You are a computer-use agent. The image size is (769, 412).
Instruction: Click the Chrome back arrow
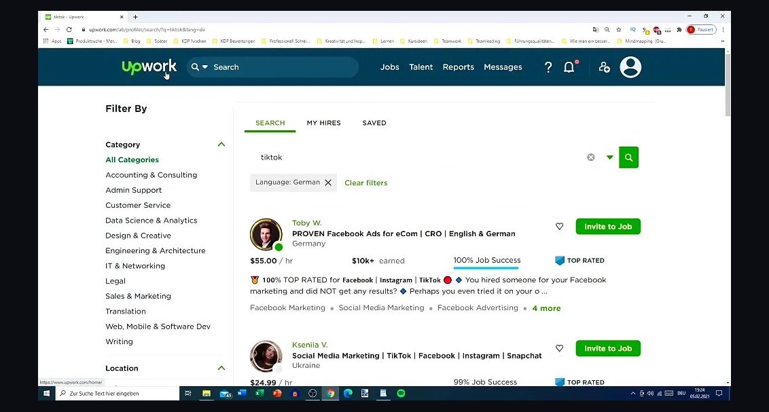46,29
